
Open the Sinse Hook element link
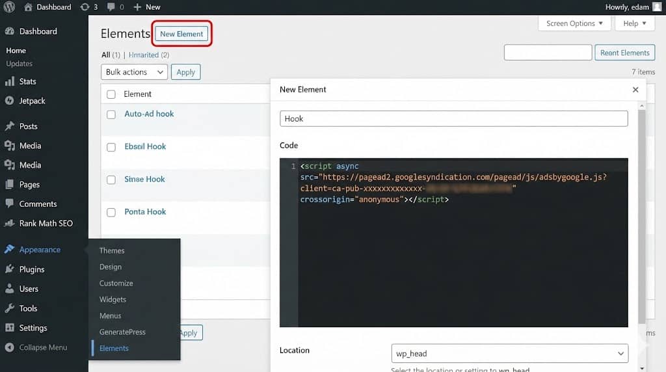click(x=144, y=179)
